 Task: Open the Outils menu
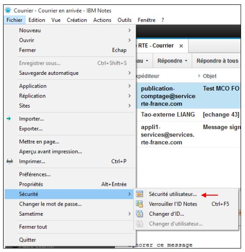pyautogui.click(x=124, y=20)
